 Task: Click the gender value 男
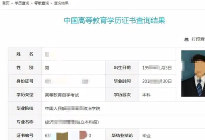pos(47,68)
